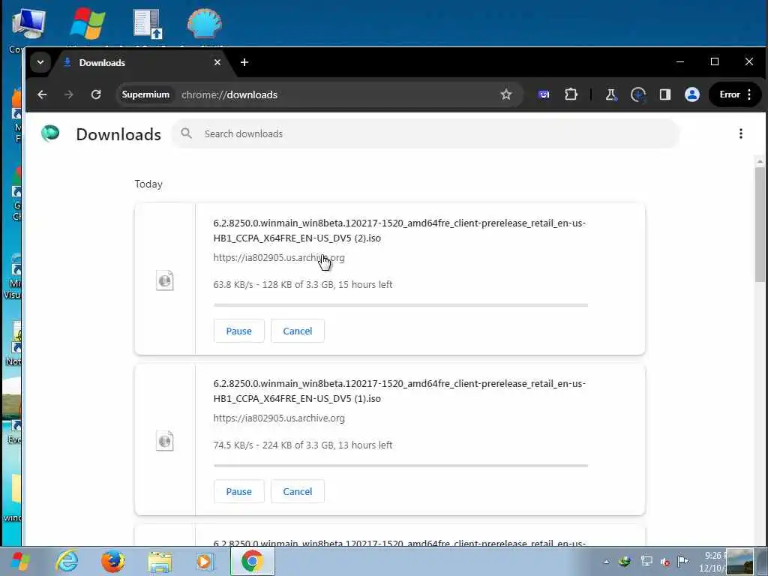Image resolution: width=768 pixels, height=576 pixels.
Task: Open the DV5 (1).iso file name link
Action: click(399, 391)
